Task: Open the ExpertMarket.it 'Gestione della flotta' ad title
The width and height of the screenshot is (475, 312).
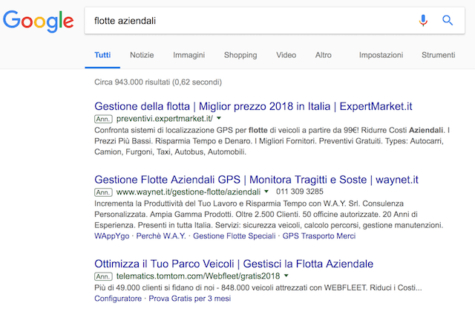Action: point(253,106)
